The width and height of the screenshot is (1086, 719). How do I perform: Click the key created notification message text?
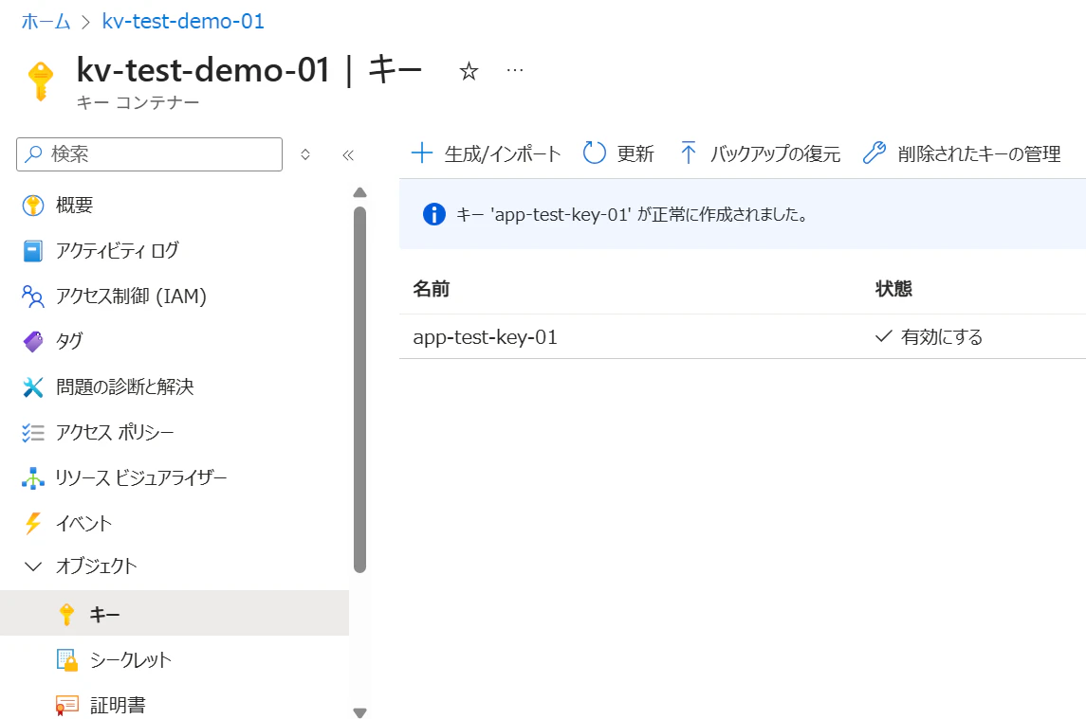coord(633,214)
